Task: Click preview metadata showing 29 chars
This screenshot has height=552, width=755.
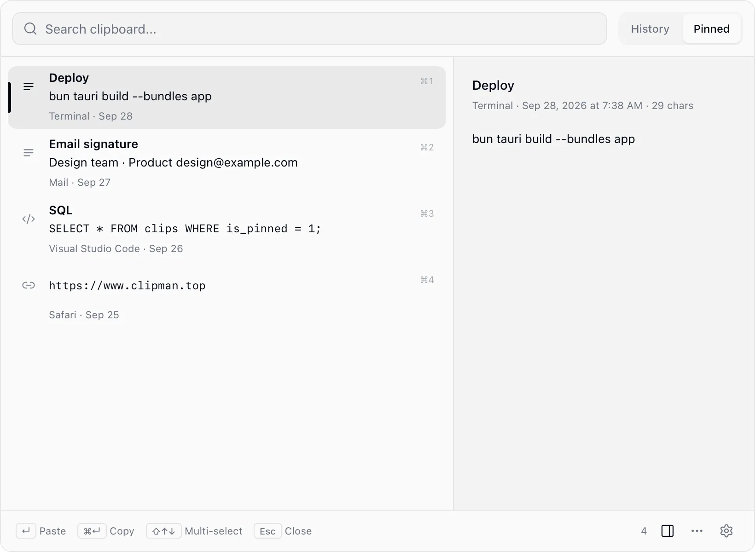Action: tap(583, 105)
